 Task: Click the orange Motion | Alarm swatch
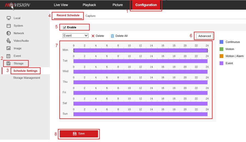[x=221, y=56]
